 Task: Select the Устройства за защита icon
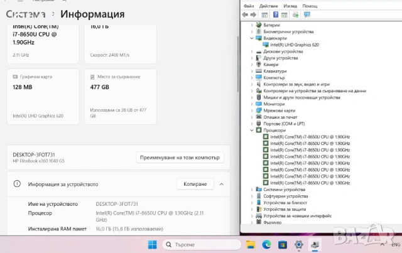tap(259, 209)
